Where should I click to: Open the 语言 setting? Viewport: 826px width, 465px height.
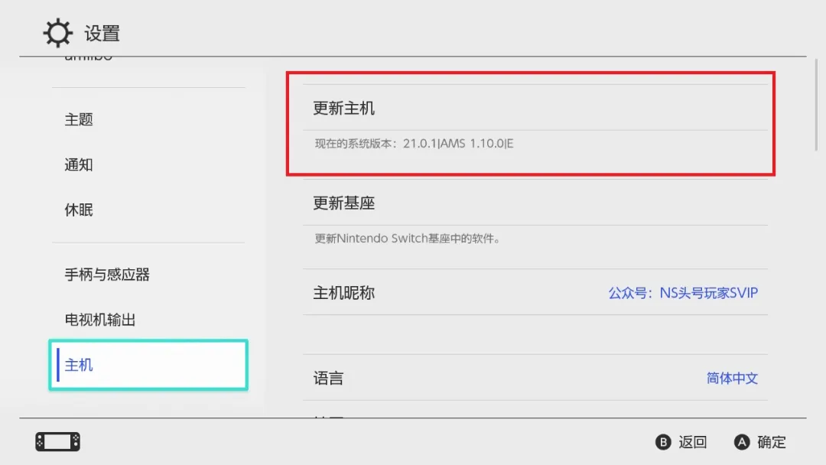click(329, 378)
